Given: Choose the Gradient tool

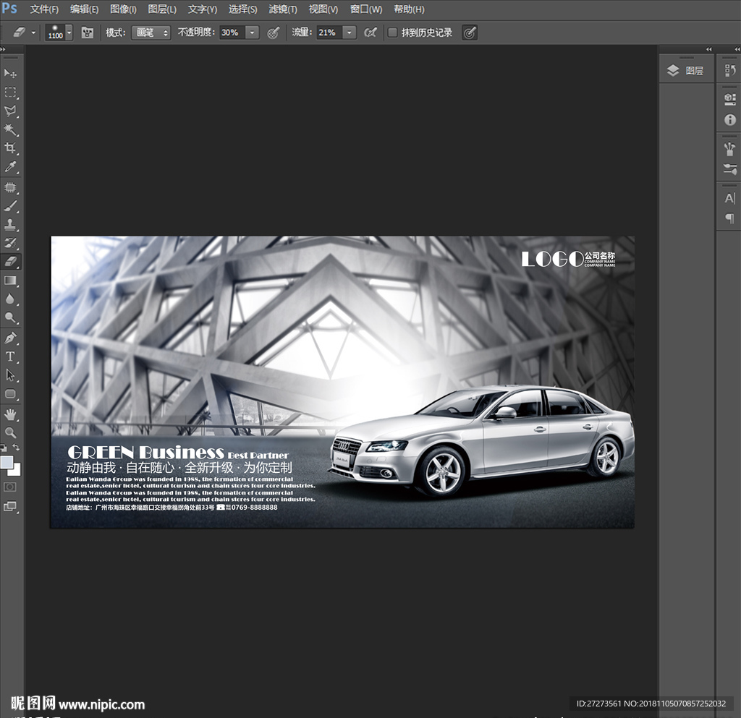Looking at the screenshot, I should point(11,281).
